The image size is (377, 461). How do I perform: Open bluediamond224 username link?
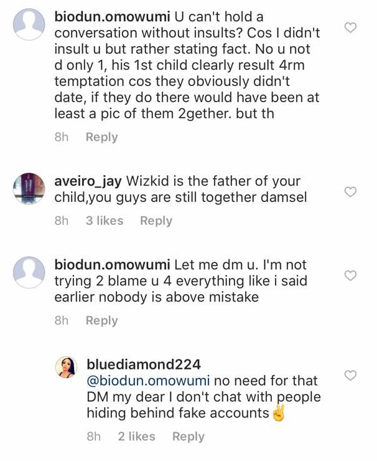click(142, 364)
